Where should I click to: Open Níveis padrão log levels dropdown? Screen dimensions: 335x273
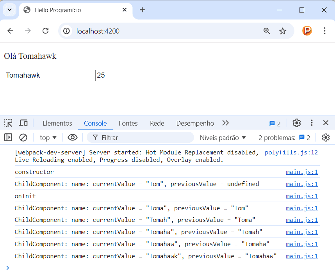[223, 138]
